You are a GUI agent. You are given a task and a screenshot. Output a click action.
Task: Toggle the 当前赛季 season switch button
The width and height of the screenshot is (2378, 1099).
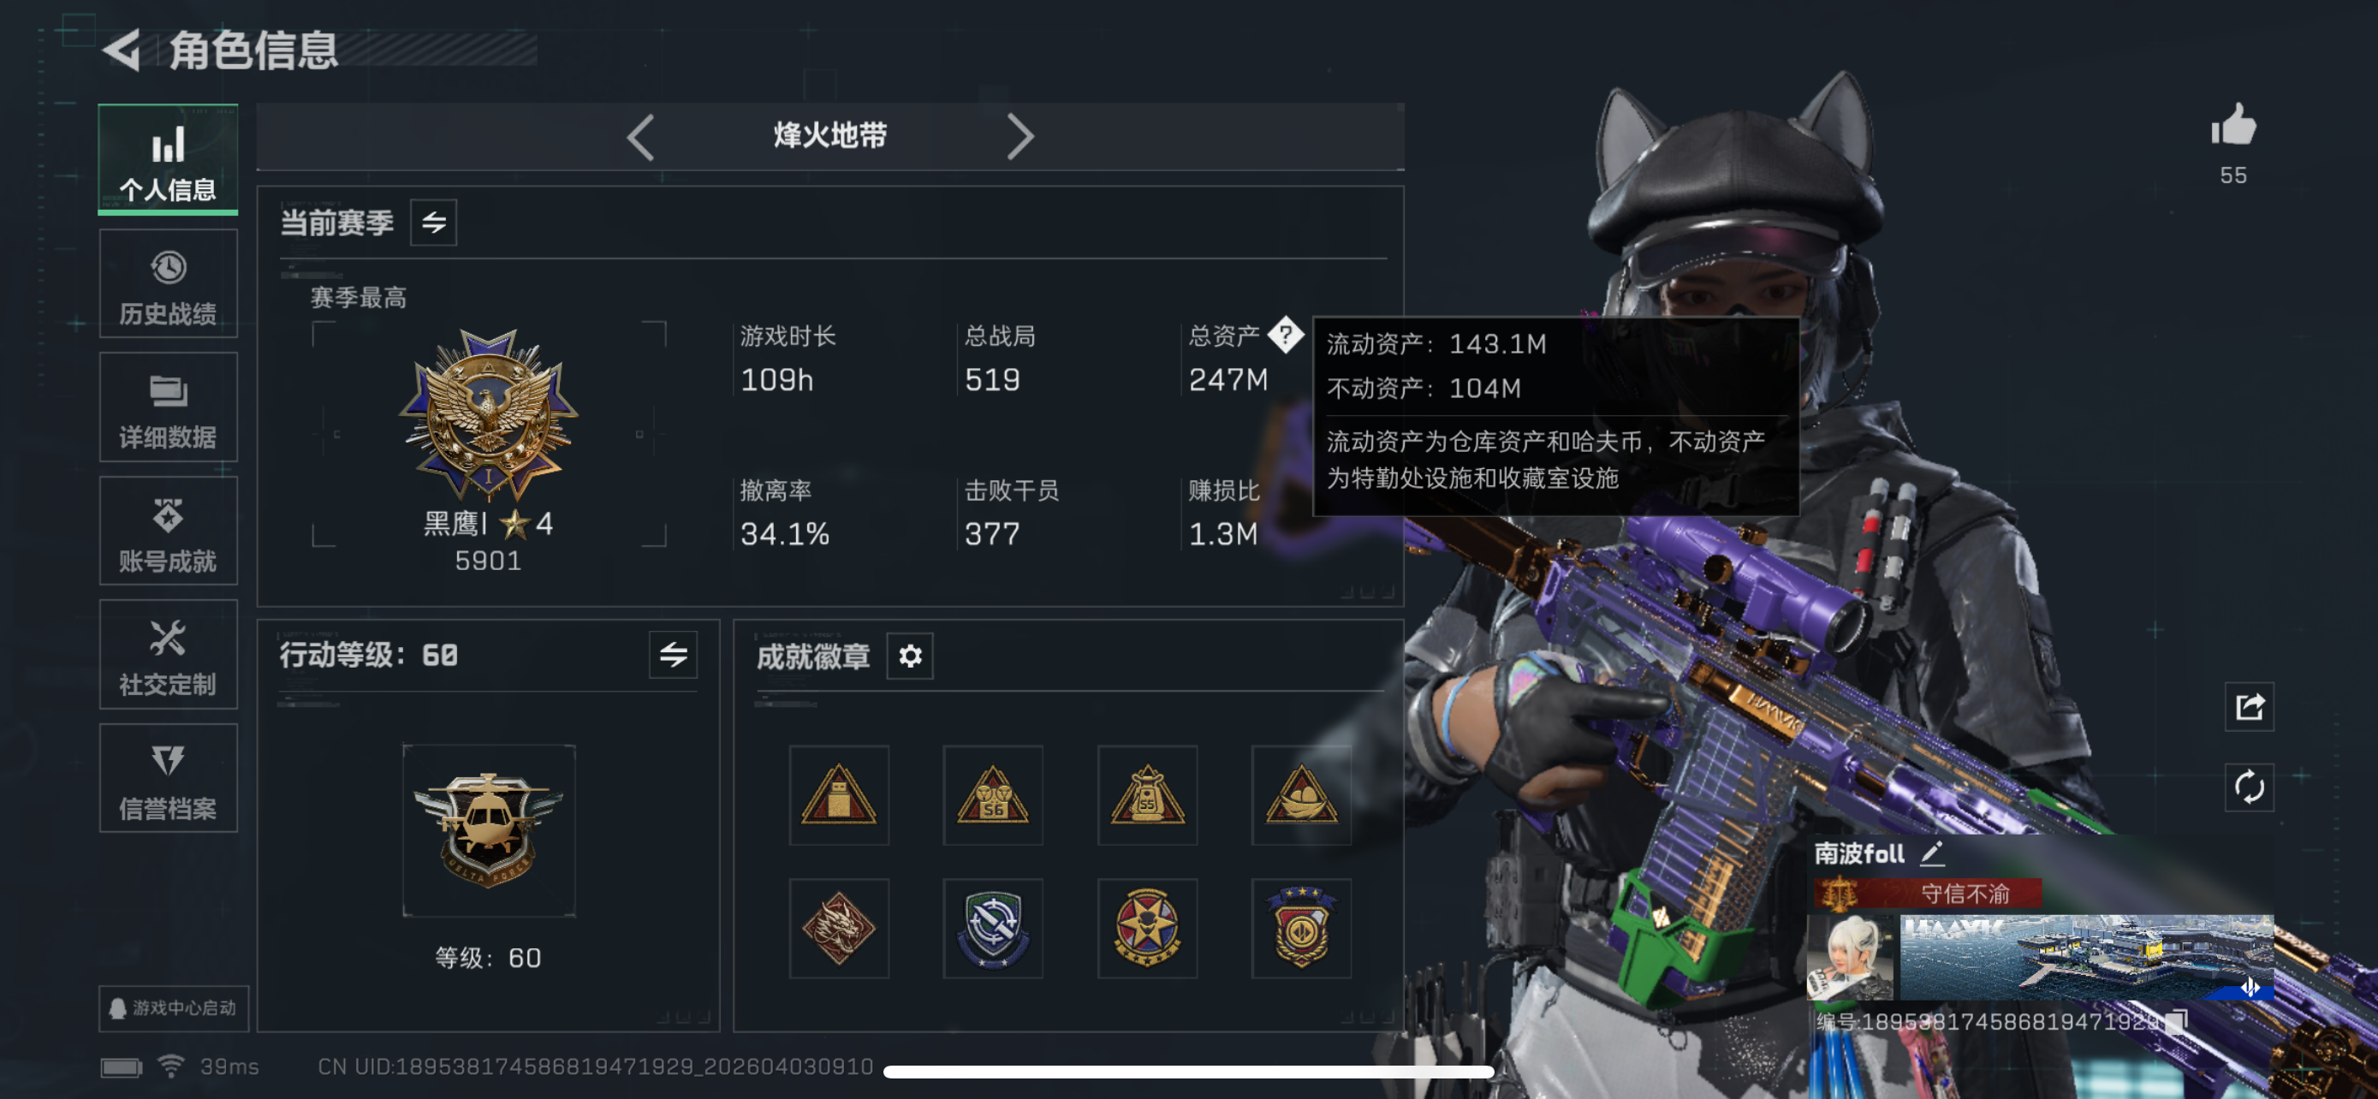[x=433, y=223]
